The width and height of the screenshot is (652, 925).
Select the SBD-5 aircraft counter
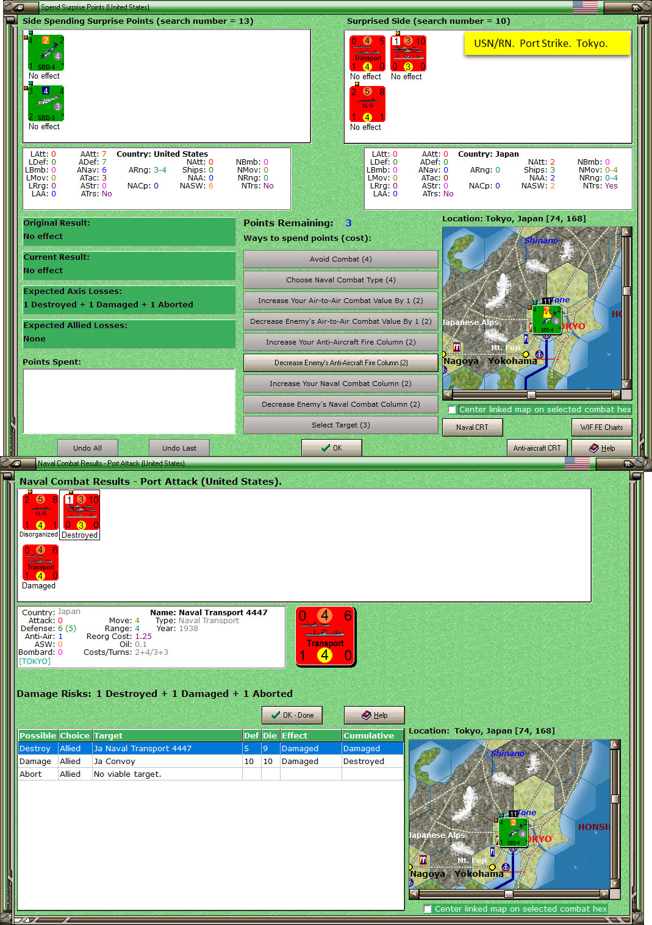[45, 104]
